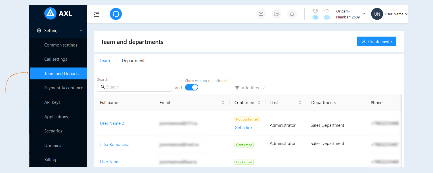Toggle Show with no department switch
The height and width of the screenshot is (173, 433).
pyautogui.click(x=192, y=87)
